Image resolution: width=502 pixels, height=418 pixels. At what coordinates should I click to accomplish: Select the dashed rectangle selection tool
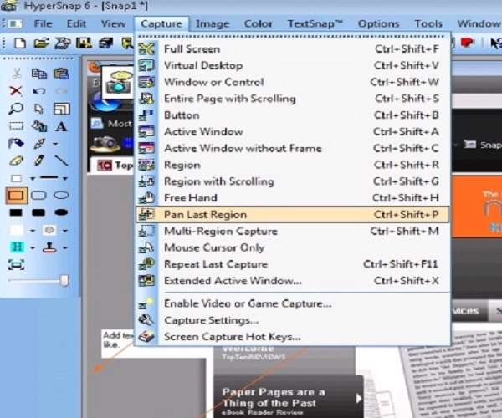pyautogui.click(x=16, y=126)
